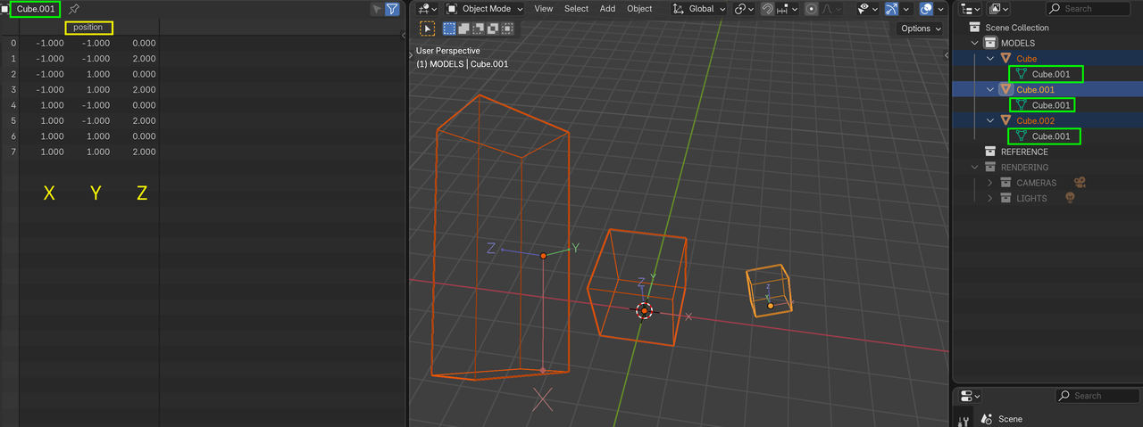Collapse the Cube.002 object in outliner
The height and width of the screenshot is (427, 1143).
989,120
